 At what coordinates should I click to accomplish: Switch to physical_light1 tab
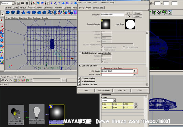pos(98,8)
